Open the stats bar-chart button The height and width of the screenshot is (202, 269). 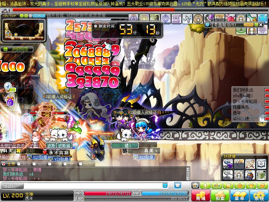pyautogui.click(x=217, y=186)
